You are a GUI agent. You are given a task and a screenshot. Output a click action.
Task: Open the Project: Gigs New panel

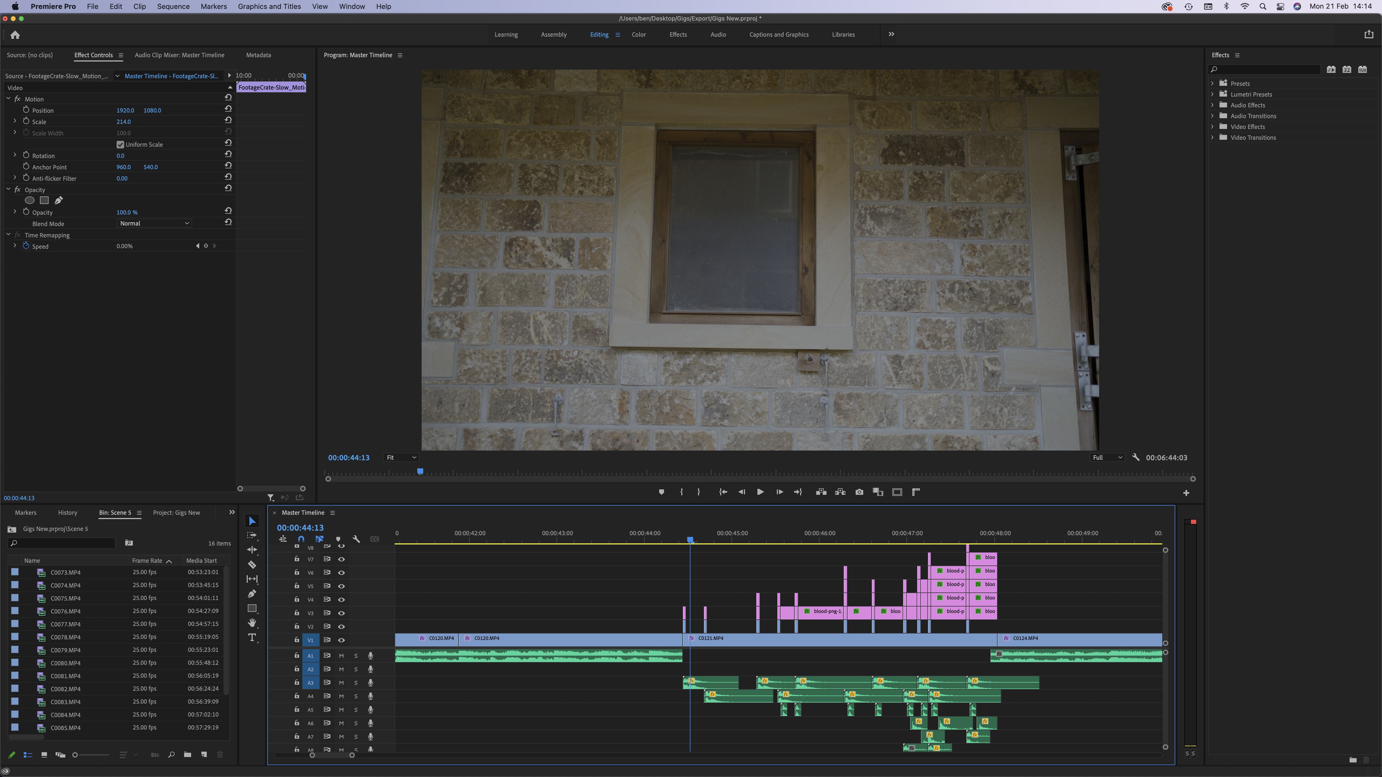pos(176,513)
